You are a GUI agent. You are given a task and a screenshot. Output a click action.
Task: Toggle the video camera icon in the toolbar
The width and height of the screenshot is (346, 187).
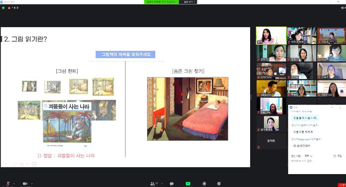(x=25, y=184)
